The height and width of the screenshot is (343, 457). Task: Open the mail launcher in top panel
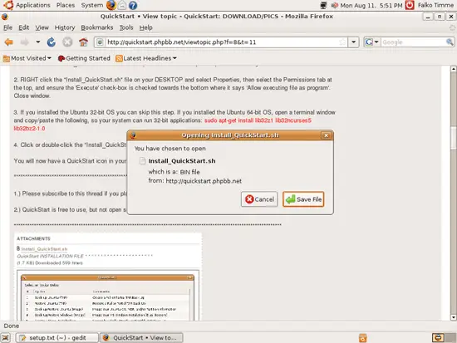point(122,5)
